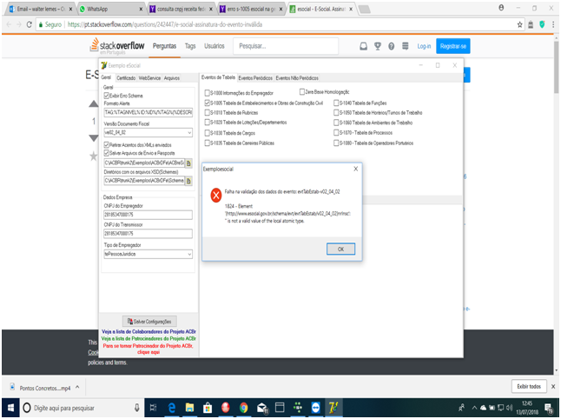This screenshot has width=561, height=419.
Task: Uncheck S-1005 Tabela de Estabelecimentos
Action: click(208, 103)
